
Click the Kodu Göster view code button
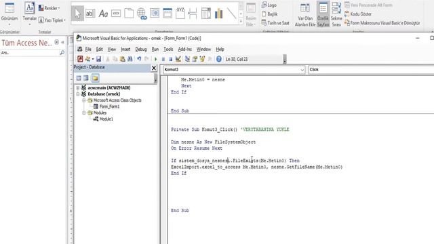[358, 14]
